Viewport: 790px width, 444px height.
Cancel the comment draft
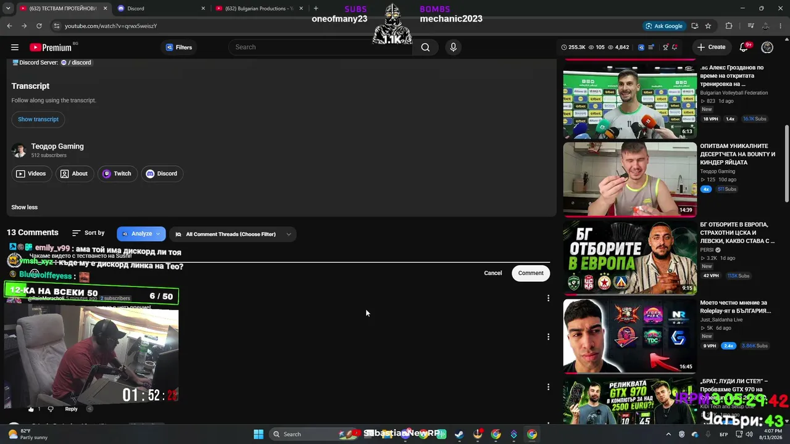pyautogui.click(x=493, y=273)
